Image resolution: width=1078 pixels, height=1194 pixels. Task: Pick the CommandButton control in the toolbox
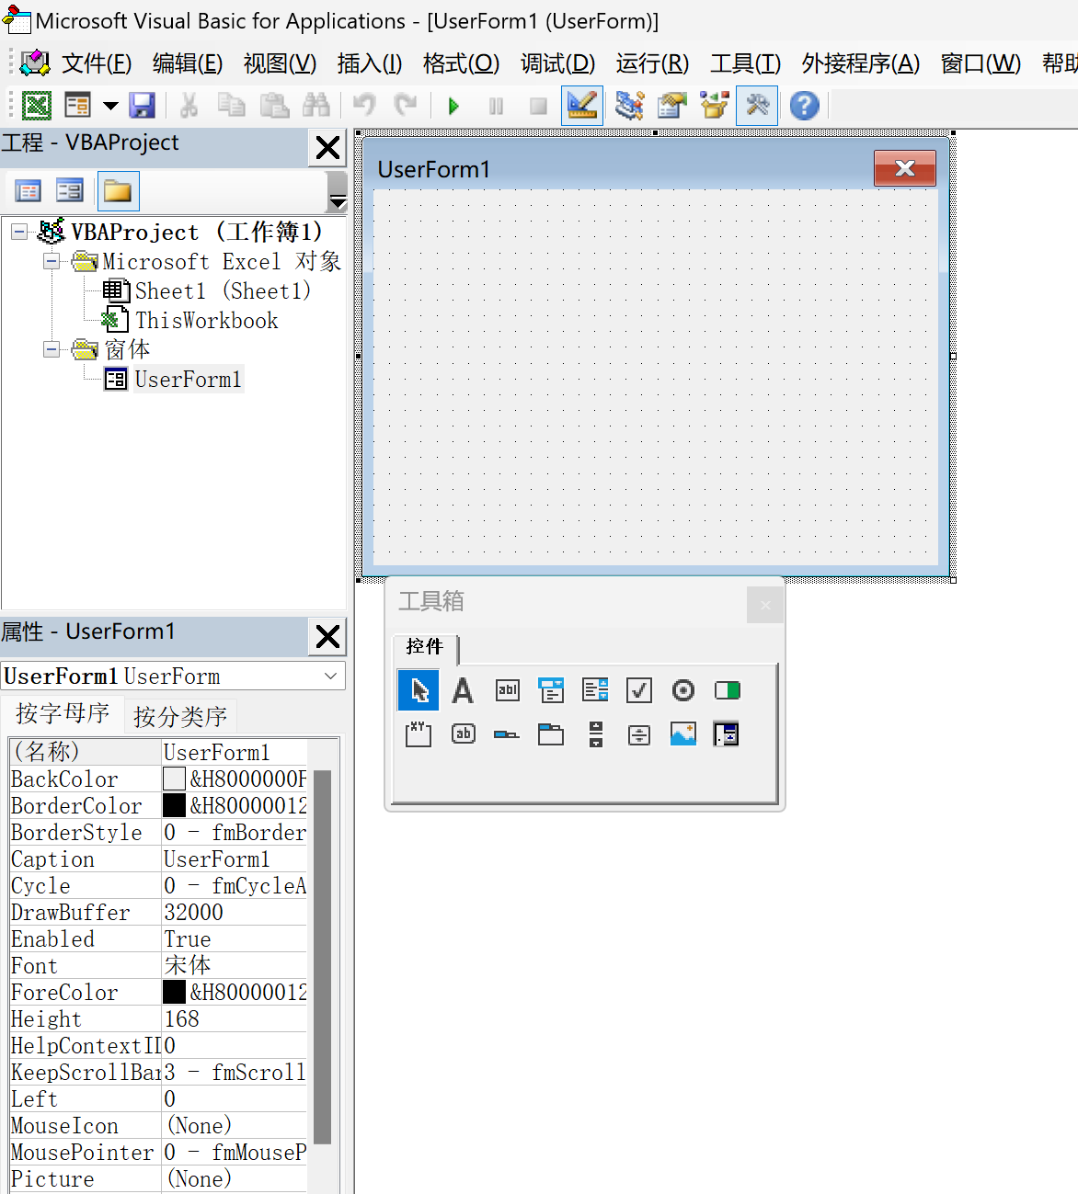pos(464,733)
